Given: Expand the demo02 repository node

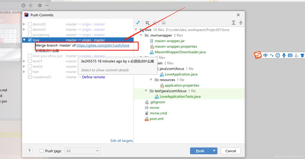Looking at the screenshot, I should 24,24.
